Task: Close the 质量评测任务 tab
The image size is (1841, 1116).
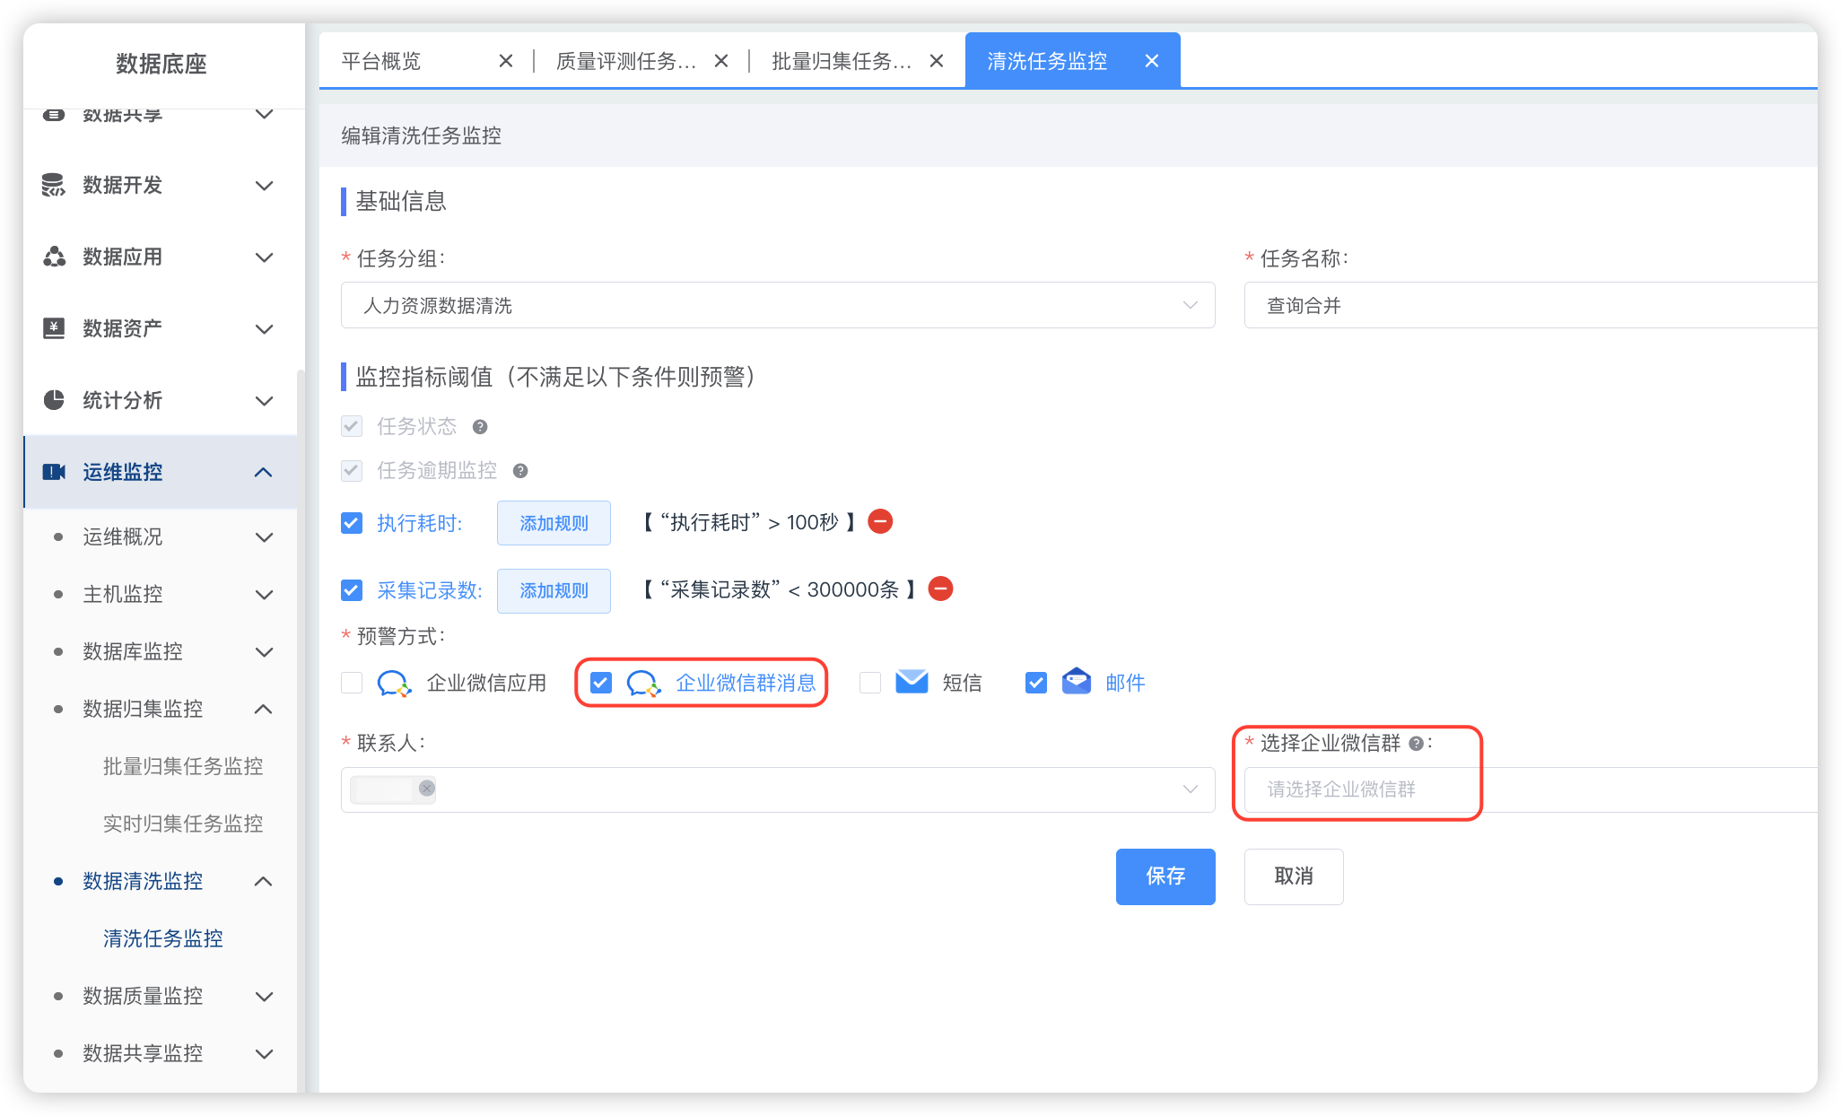Action: [720, 61]
